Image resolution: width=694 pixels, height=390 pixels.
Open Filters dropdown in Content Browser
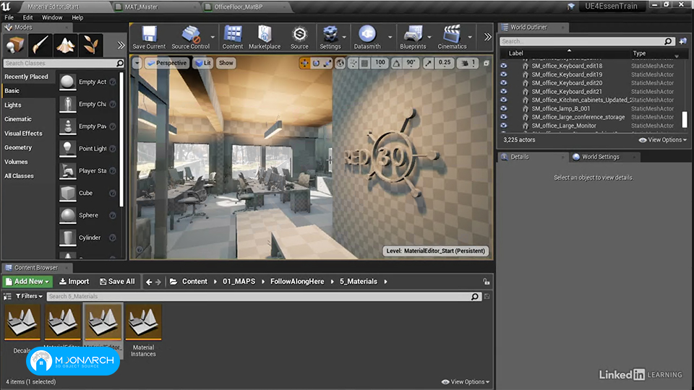point(29,296)
